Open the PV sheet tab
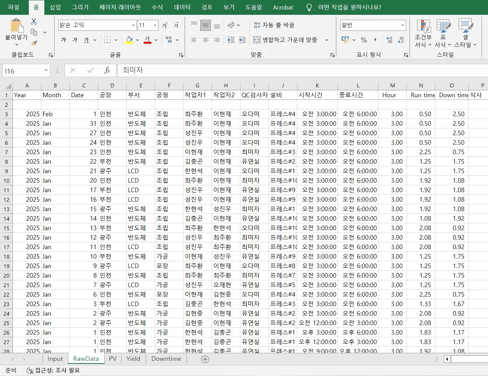This screenshot has height=376, width=488. click(113, 359)
